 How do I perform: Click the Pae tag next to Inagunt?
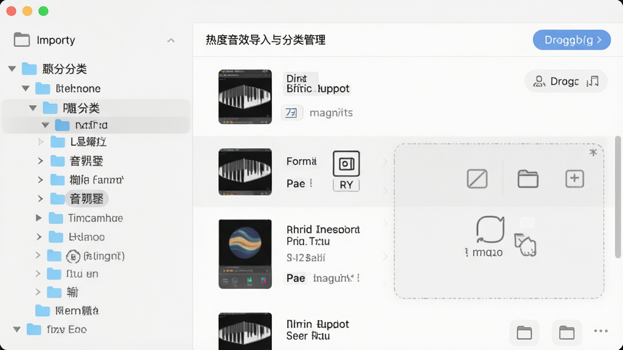[x=296, y=278]
